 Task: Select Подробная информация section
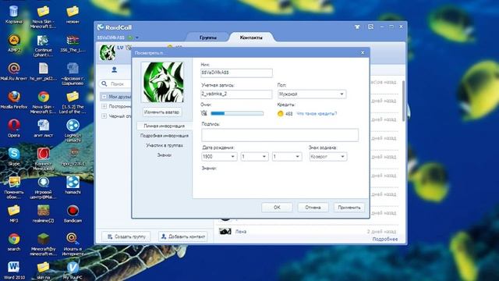tap(165, 136)
